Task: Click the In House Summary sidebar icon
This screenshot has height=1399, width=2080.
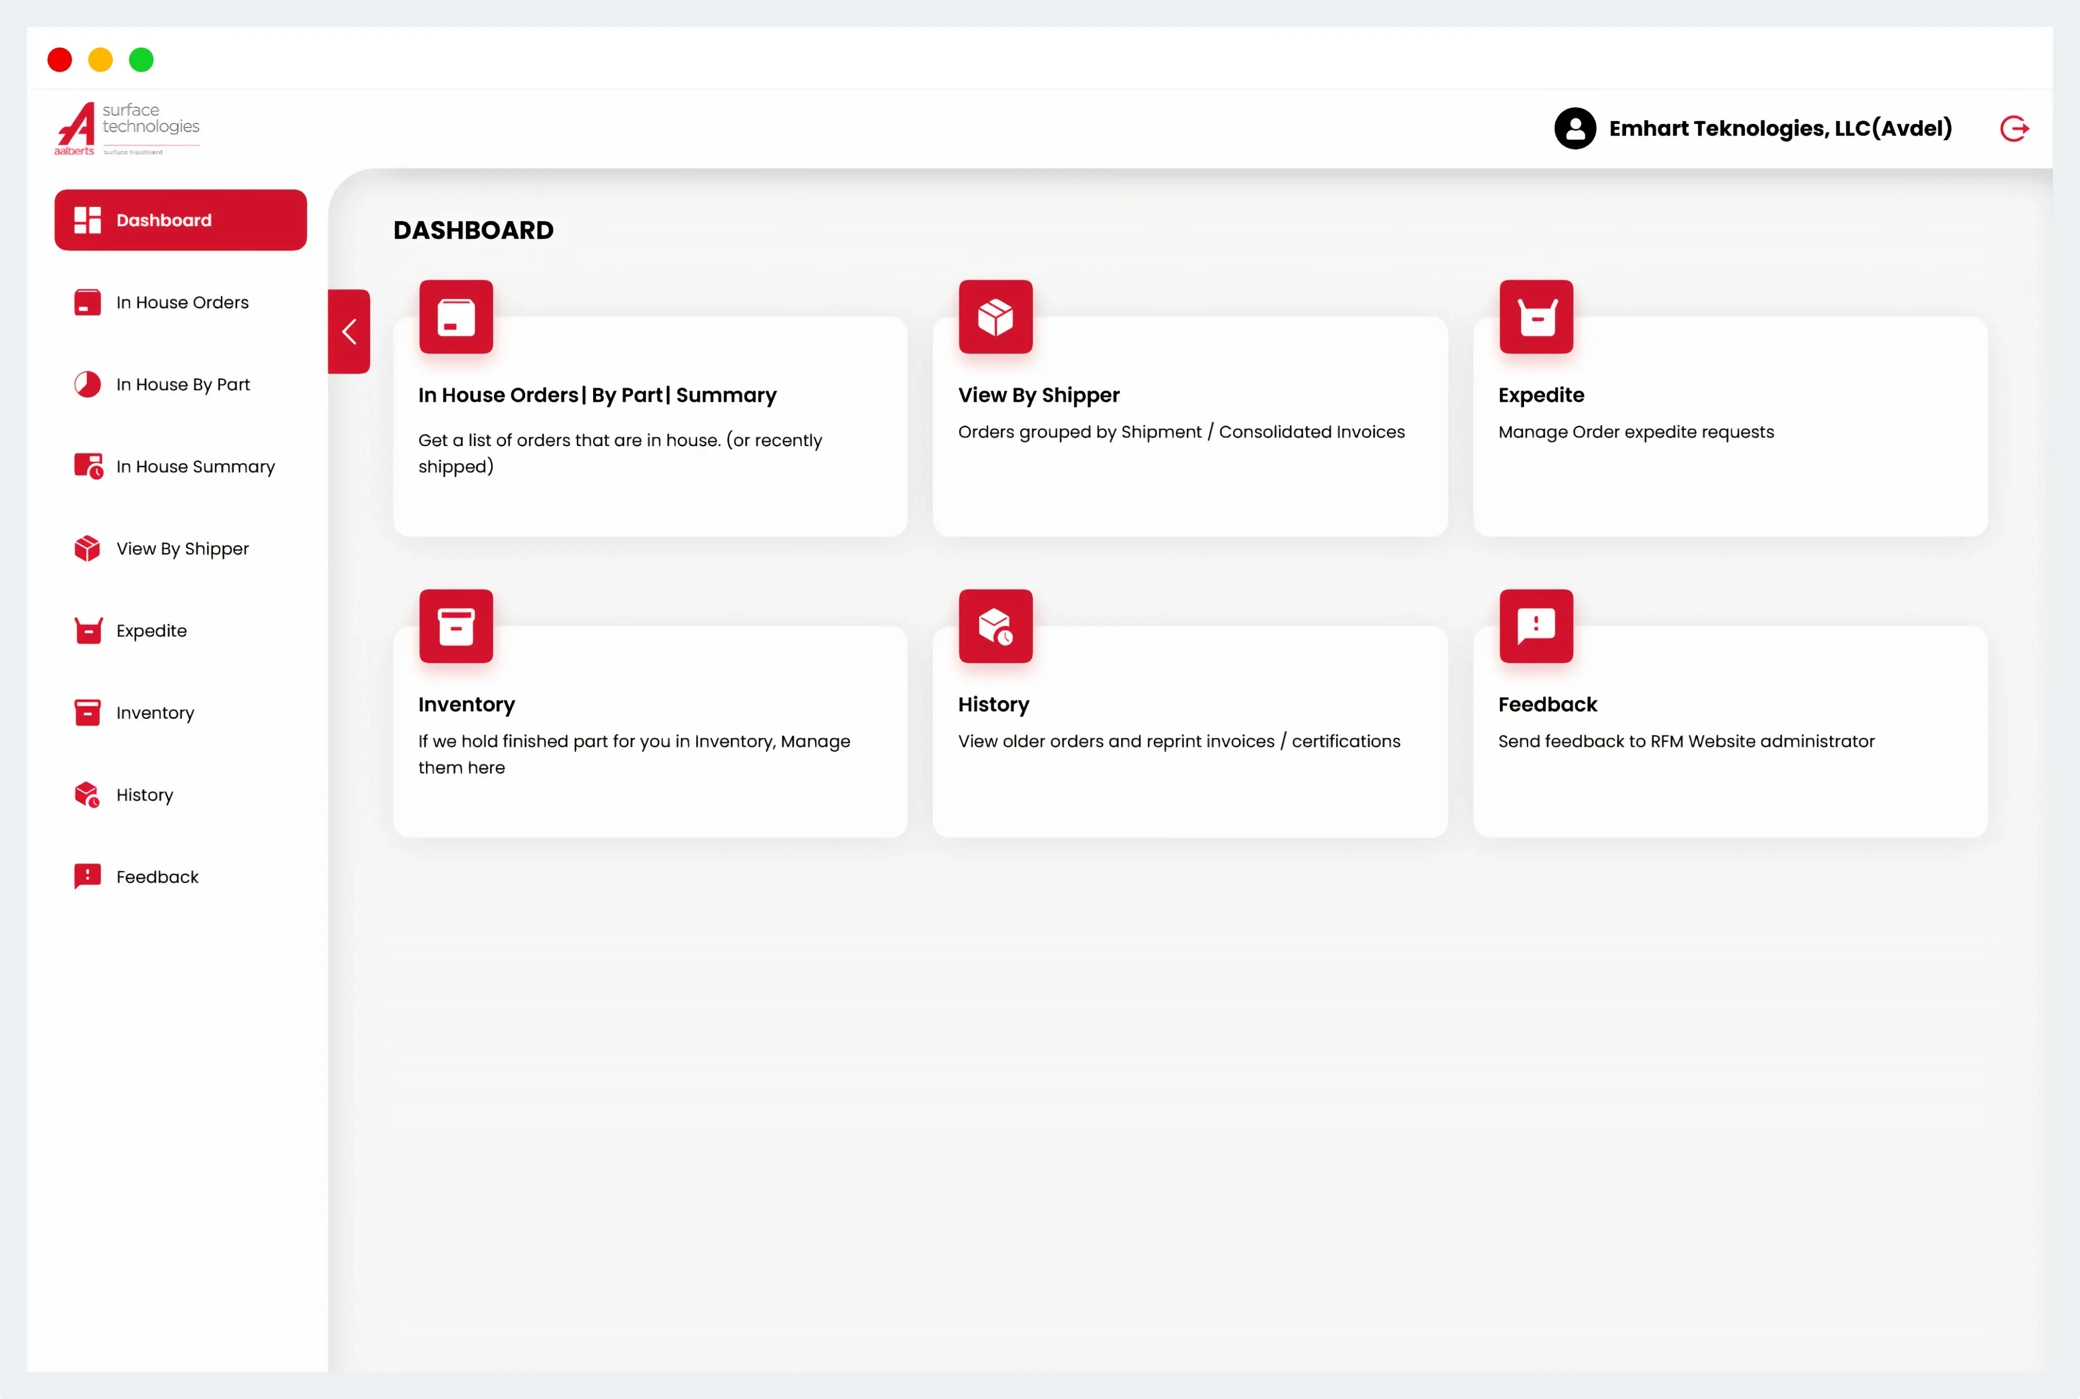Action: pos(89,465)
